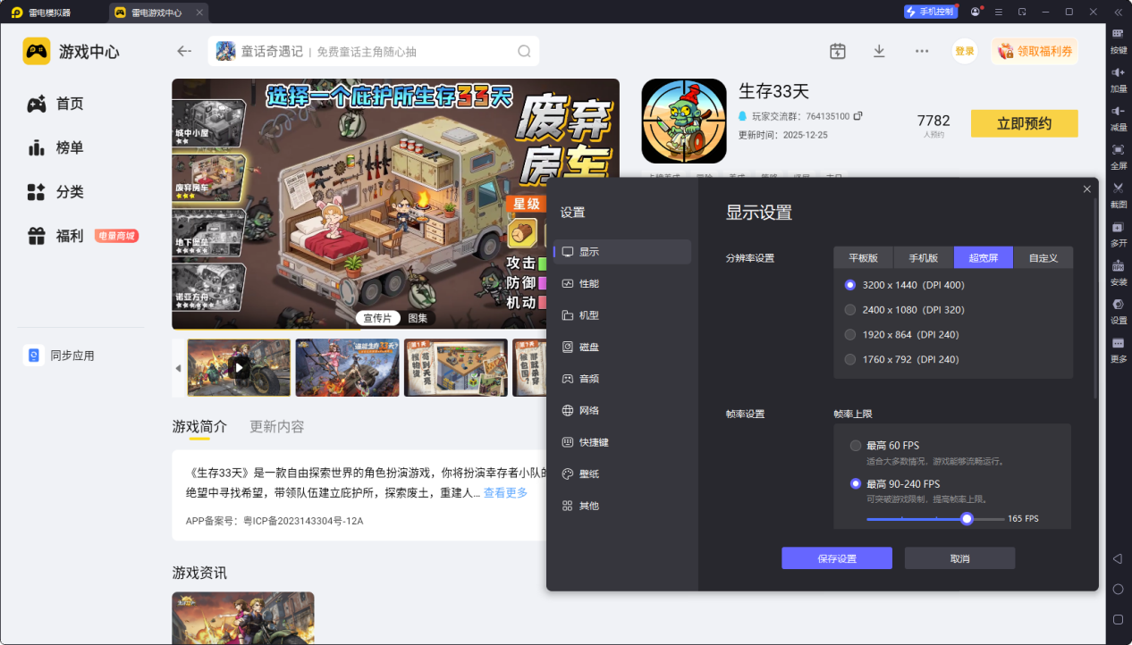Click the search box 童话奇遇记
This screenshot has height=645, width=1132.
click(374, 51)
